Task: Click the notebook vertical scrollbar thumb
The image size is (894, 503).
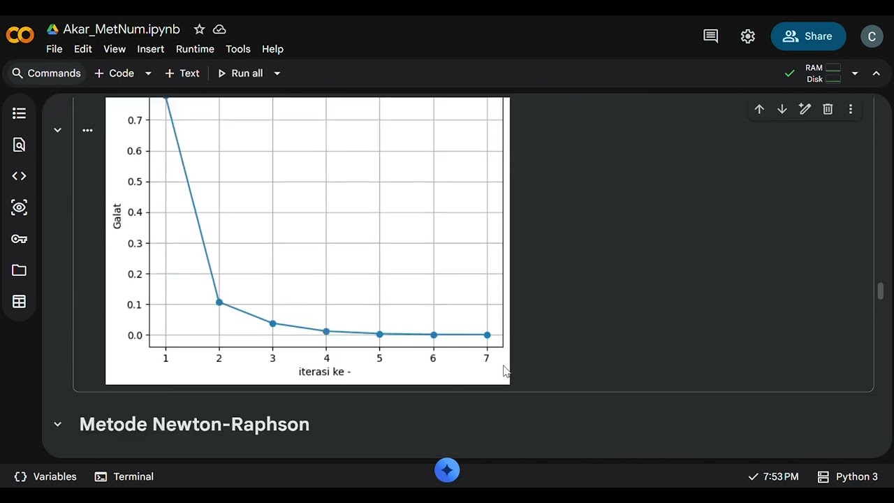Action: coord(880,291)
